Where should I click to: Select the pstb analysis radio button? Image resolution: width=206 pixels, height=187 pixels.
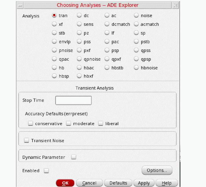tap(136, 42)
